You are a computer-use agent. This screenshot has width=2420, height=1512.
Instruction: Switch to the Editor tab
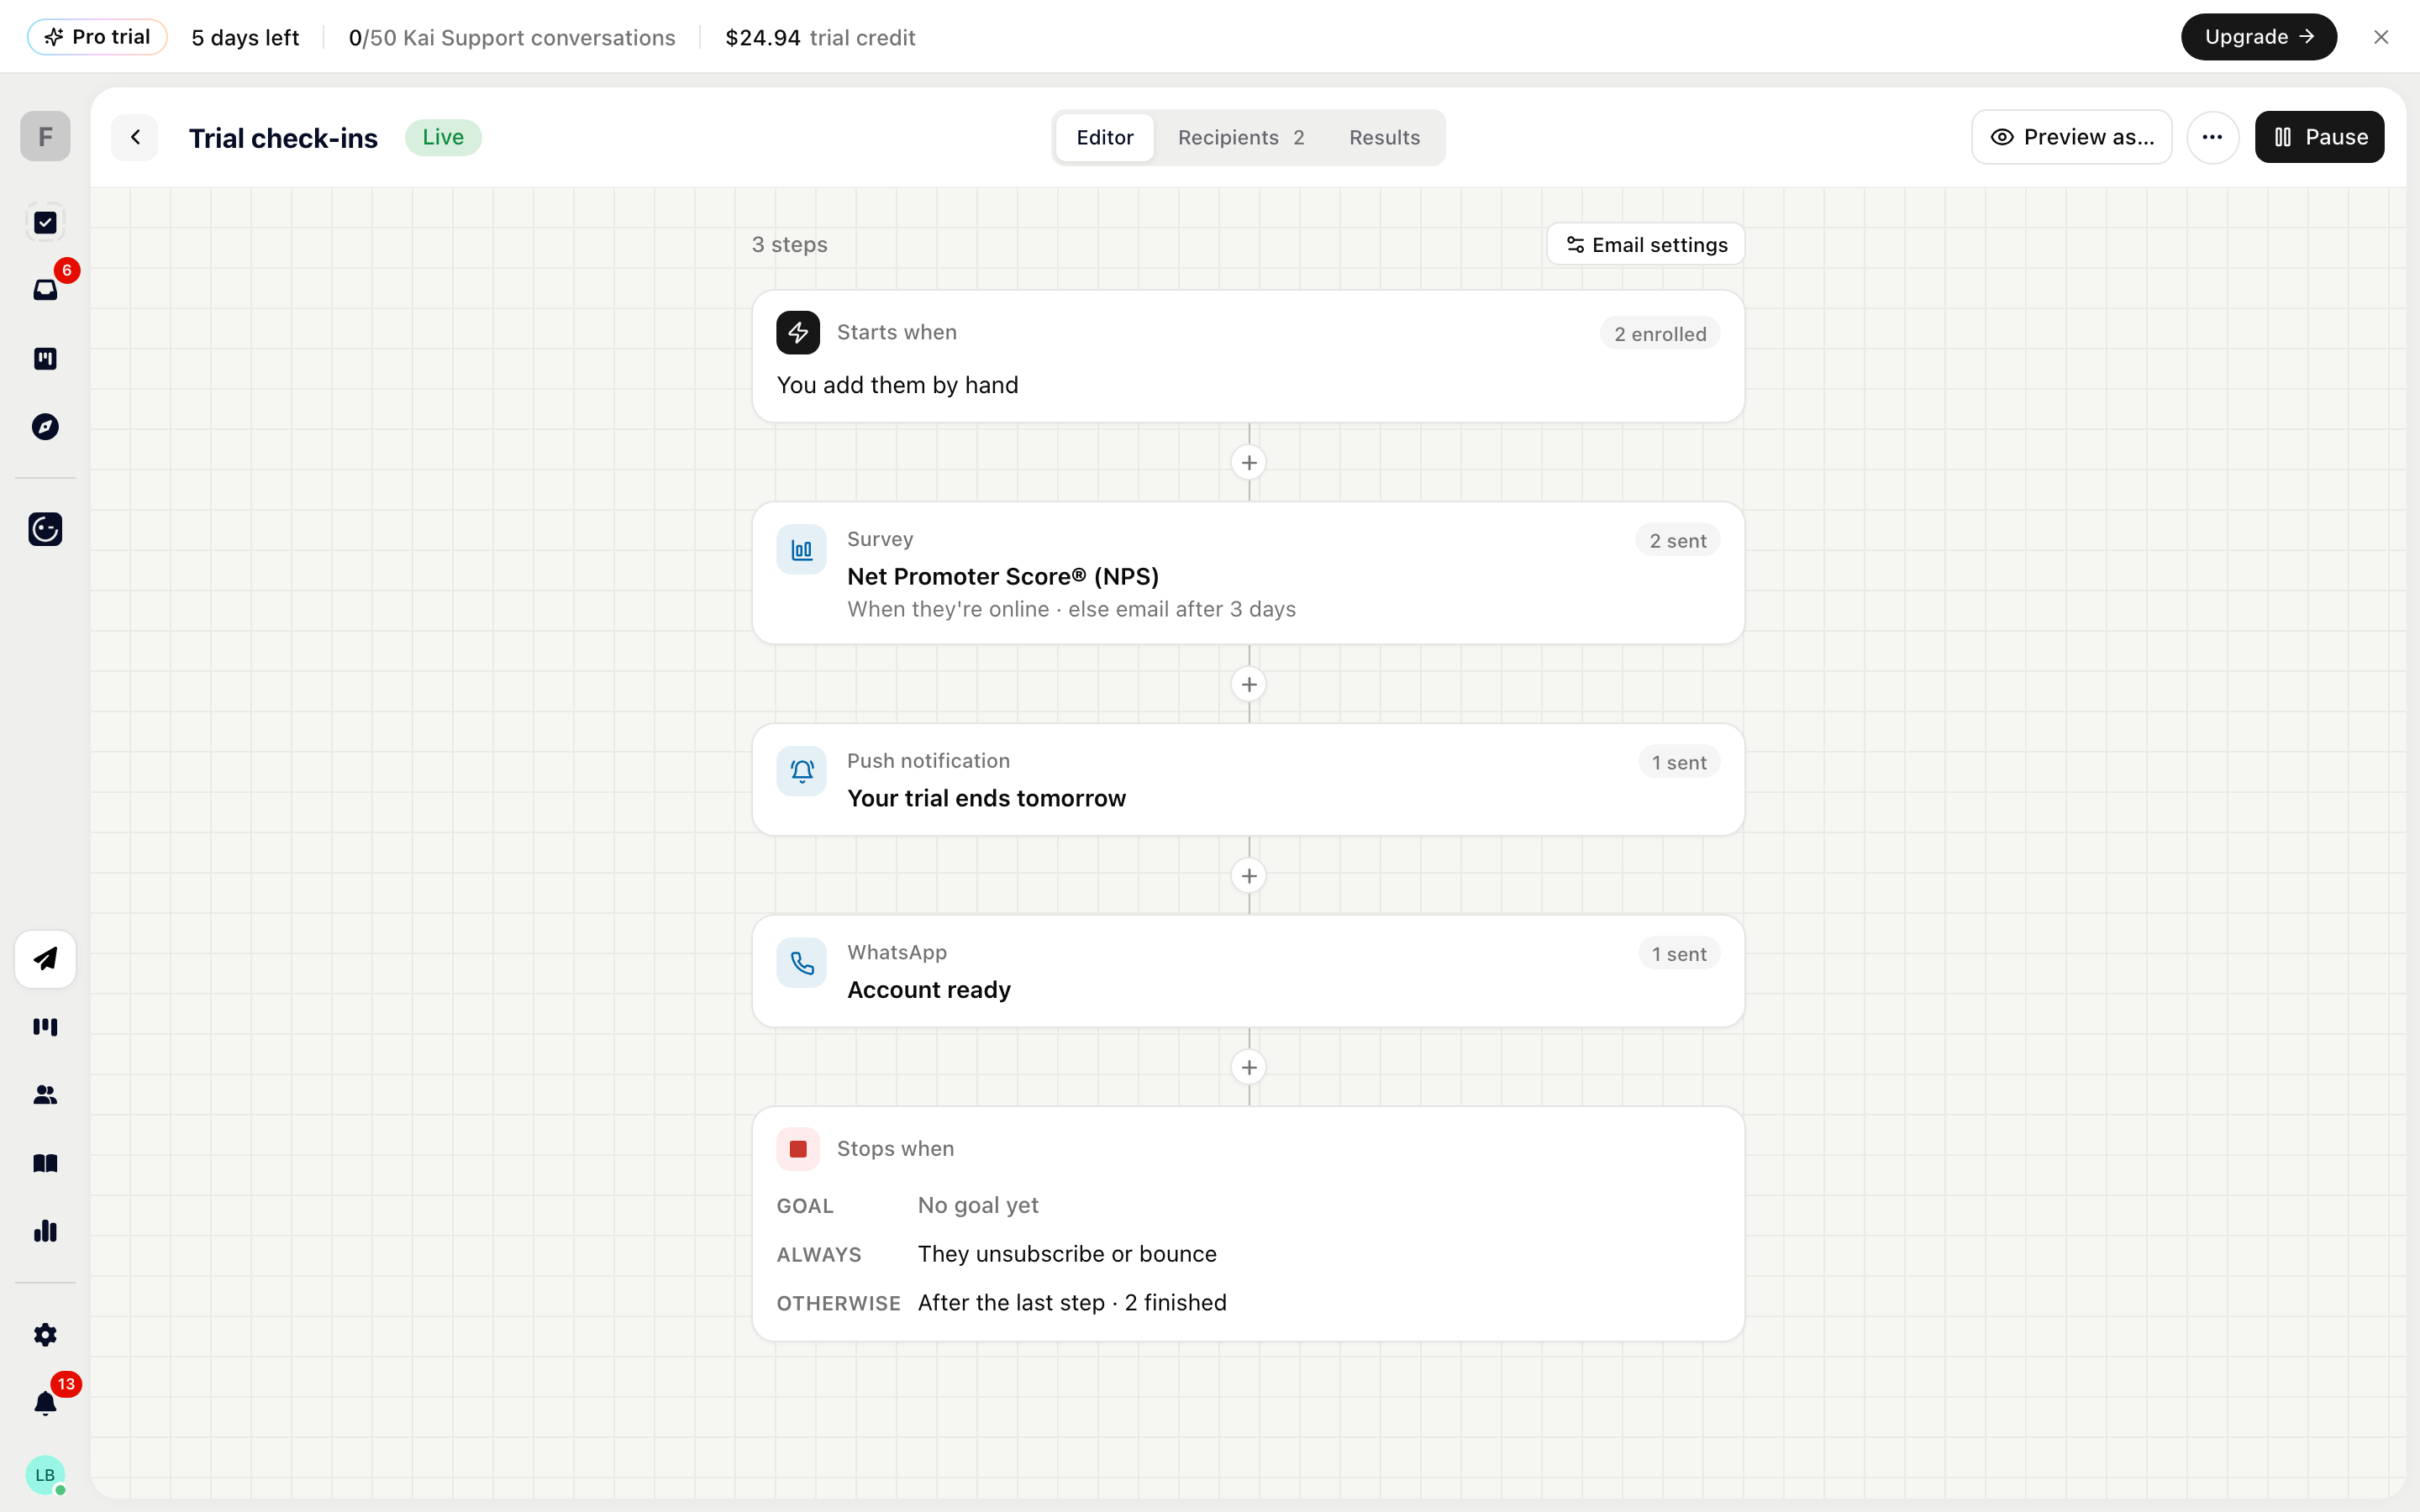1105,137
